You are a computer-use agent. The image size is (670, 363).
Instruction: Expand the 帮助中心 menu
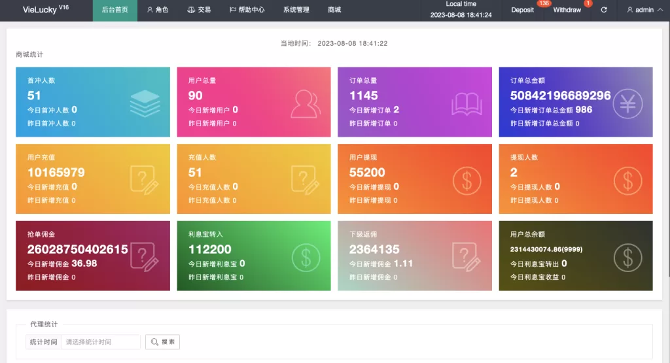pyautogui.click(x=247, y=10)
